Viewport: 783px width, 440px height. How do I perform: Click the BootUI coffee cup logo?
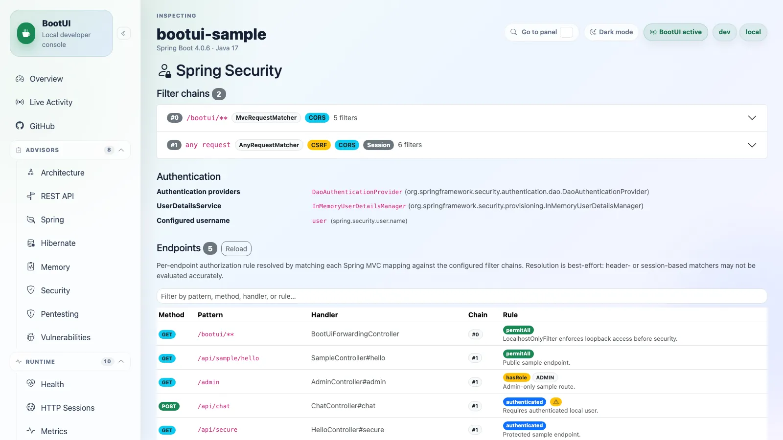pos(26,34)
